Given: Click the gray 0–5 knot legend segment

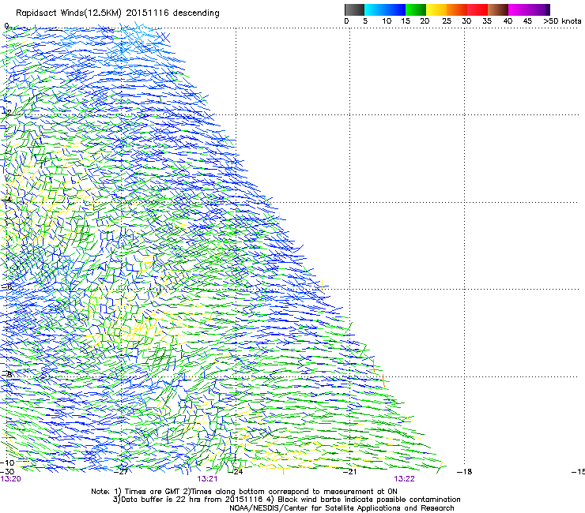Looking at the screenshot, I should coord(354,9).
